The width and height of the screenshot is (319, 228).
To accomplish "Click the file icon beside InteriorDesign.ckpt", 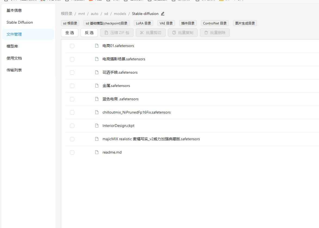I will pos(97,126).
